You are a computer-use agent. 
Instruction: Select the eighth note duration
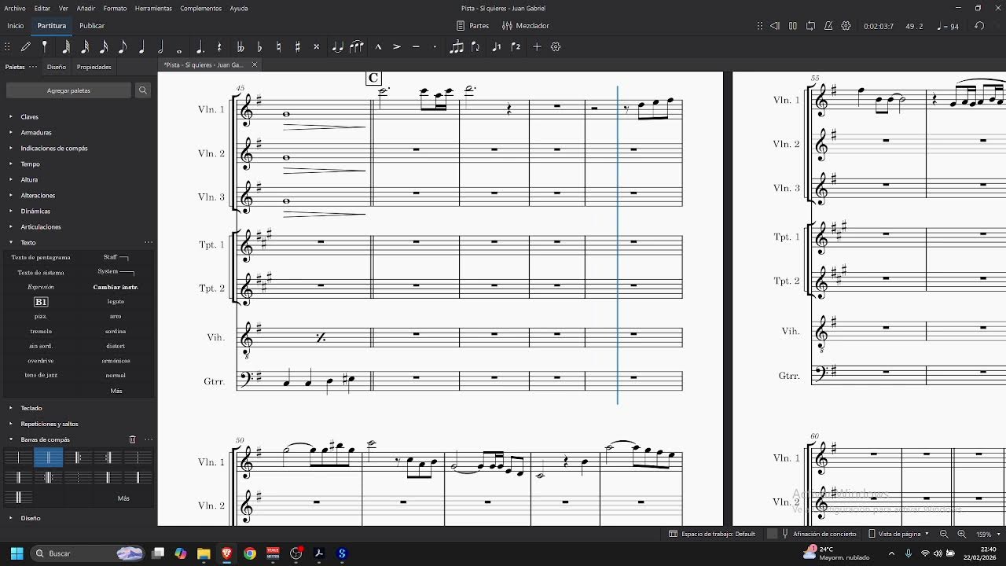[123, 47]
